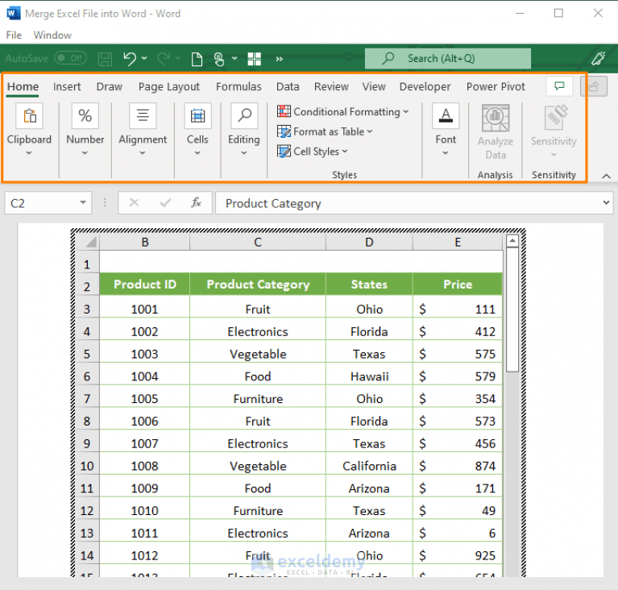
Task: Collapse the ribbon with the up chevron
Action: tap(606, 177)
